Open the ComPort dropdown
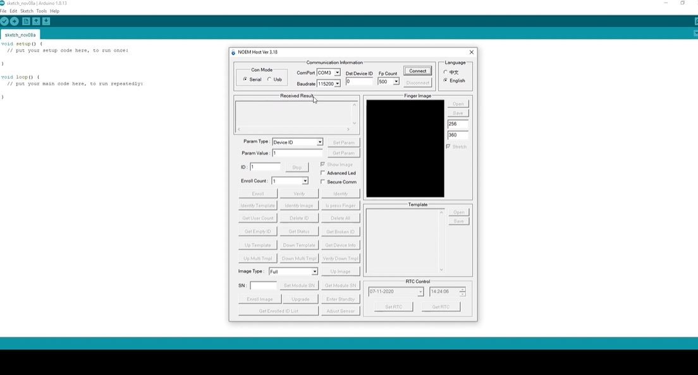This screenshot has height=375, width=698. 338,73
